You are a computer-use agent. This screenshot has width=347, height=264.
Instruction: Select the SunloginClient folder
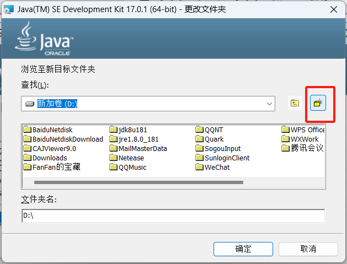pyautogui.click(x=223, y=158)
